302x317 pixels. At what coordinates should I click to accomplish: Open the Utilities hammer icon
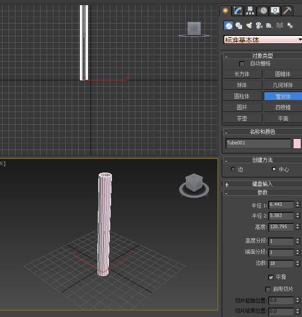pyautogui.click(x=287, y=11)
